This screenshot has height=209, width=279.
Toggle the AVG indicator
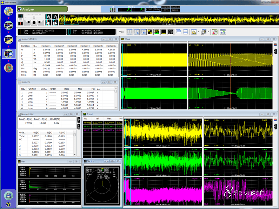click(166, 10)
